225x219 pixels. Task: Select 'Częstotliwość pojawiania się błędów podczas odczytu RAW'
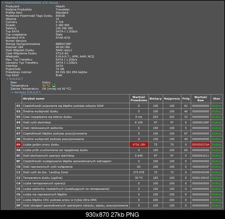[63, 106]
